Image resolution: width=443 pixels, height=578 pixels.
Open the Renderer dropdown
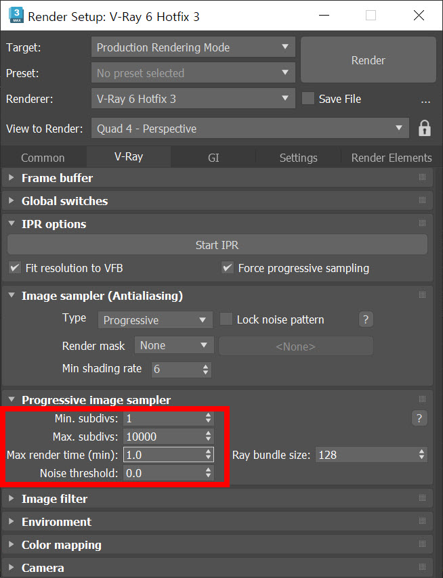[193, 98]
